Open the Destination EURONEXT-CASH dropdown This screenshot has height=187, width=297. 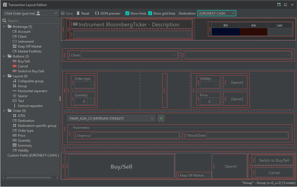[x=217, y=13]
